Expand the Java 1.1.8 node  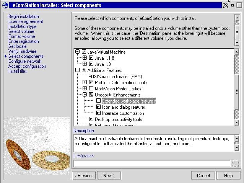85,58
